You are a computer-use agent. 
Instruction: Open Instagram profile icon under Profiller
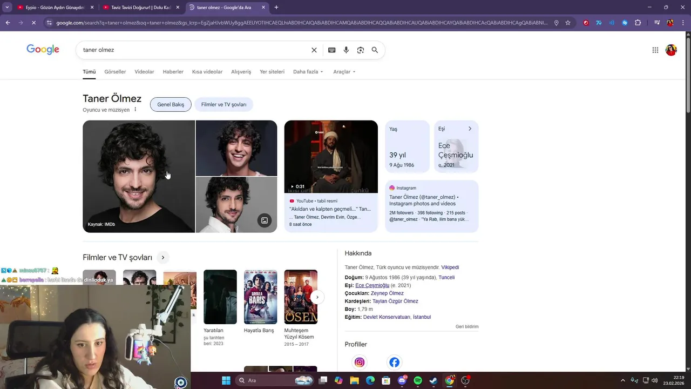point(360,363)
